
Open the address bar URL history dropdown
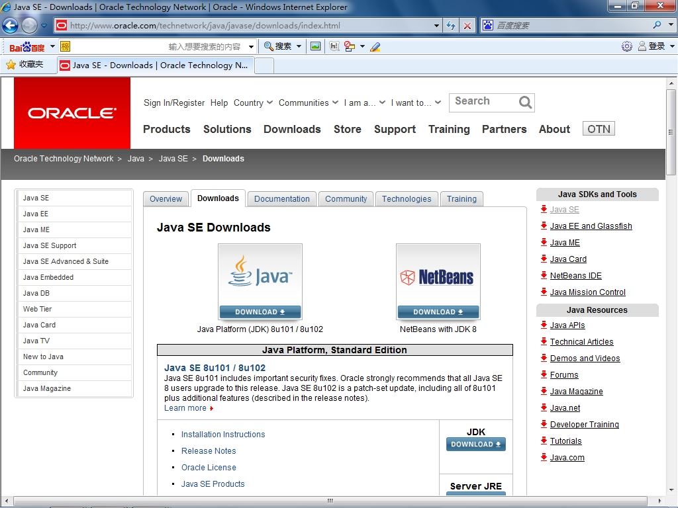click(437, 26)
